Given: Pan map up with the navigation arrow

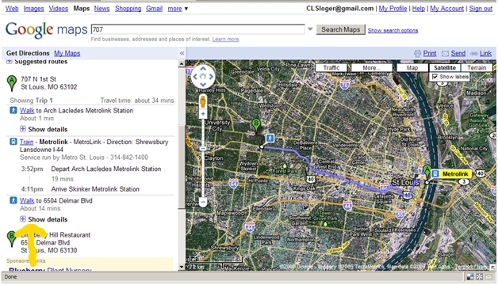Looking at the screenshot, I should pos(203,69).
